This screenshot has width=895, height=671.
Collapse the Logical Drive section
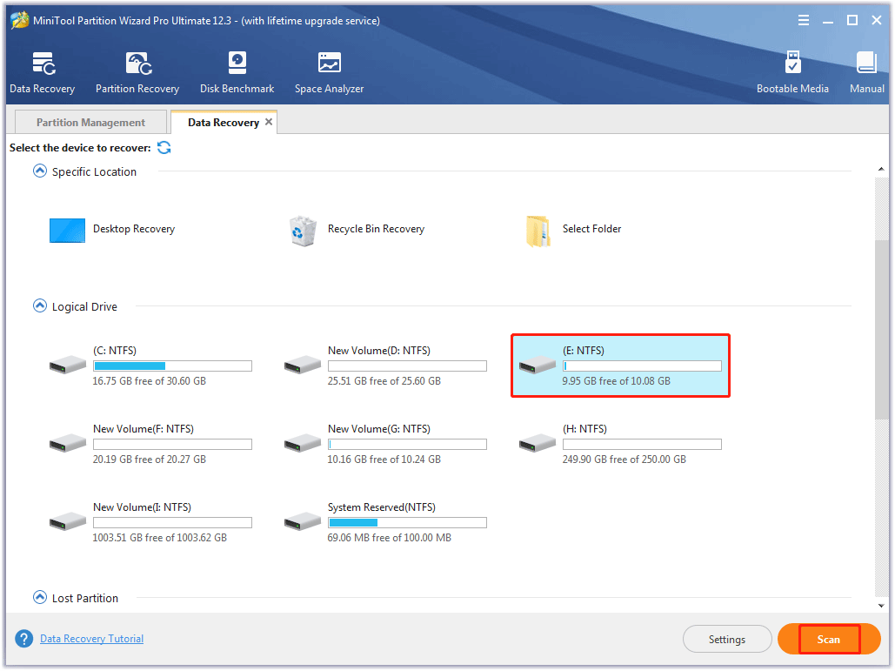point(39,305)
